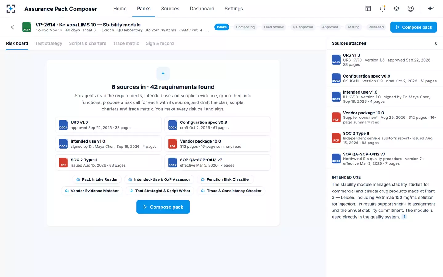The width and height of the screenshot is (443, 277).
Task: Switch to the Sign & record tab
Action: point(160,43)
